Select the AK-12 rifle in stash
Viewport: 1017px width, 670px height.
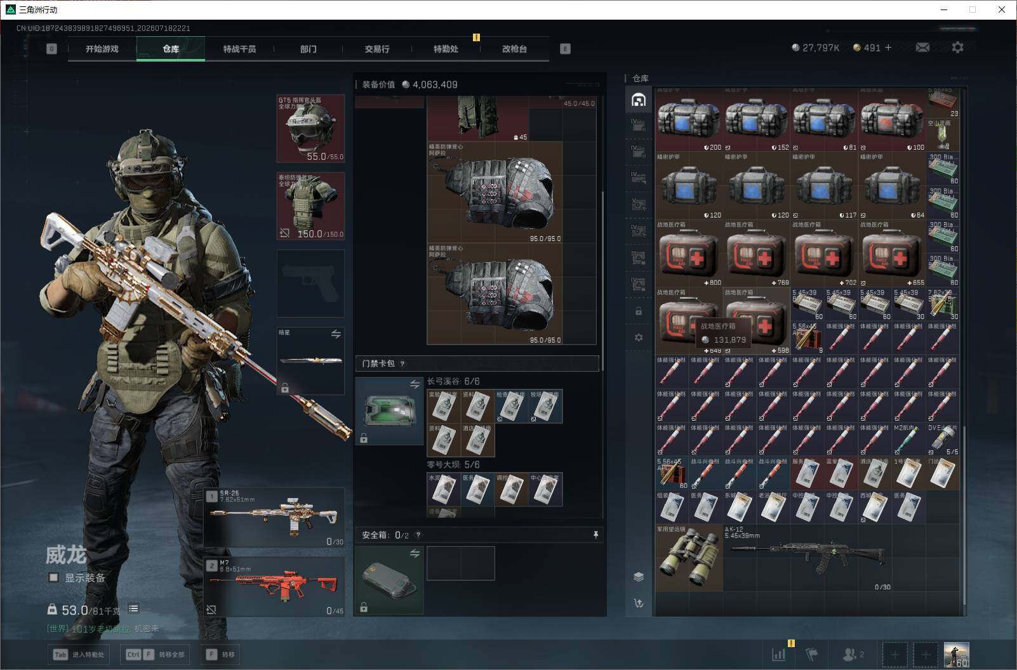point(808,558)
